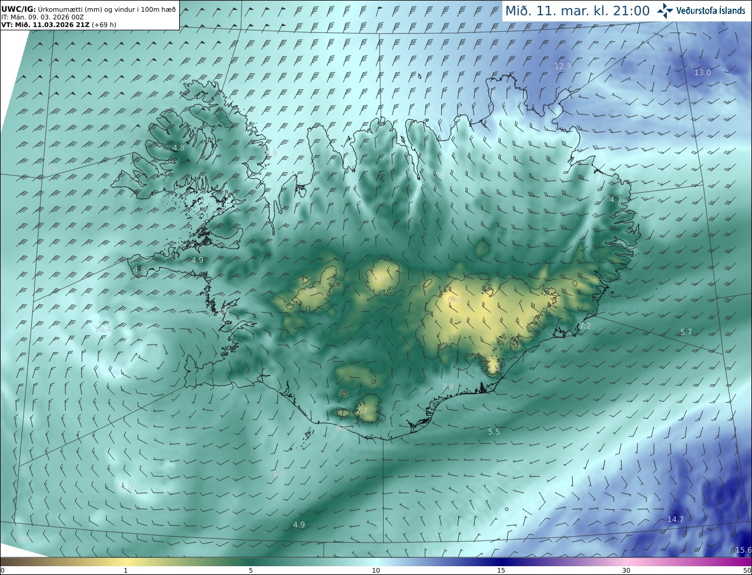752x575 pixels.
Task: Click the '12.3' precipitation value
Action: [563, 66]
